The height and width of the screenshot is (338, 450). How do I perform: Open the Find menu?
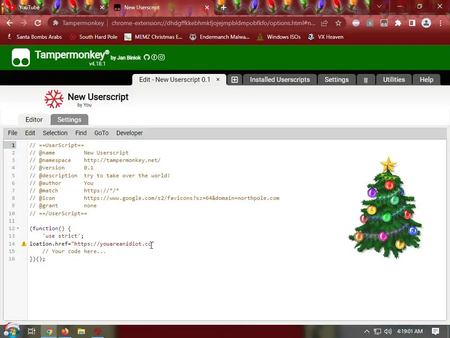click(x=81, y=133)
